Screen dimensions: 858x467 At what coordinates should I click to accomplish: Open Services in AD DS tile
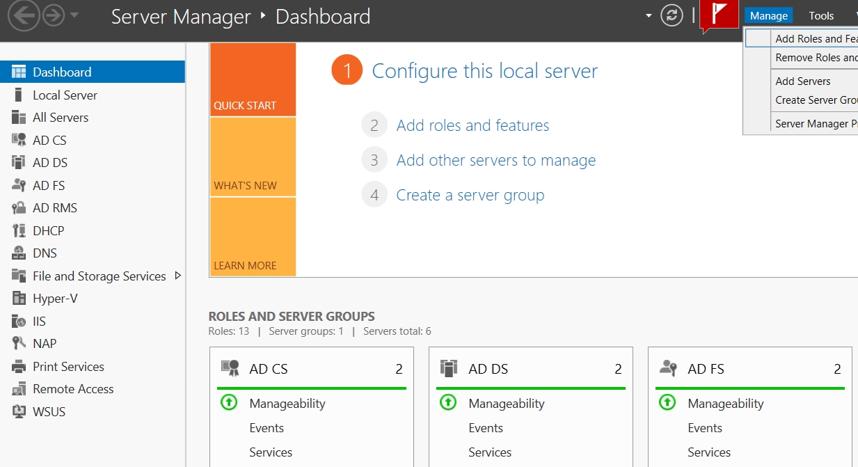[490, 452]
